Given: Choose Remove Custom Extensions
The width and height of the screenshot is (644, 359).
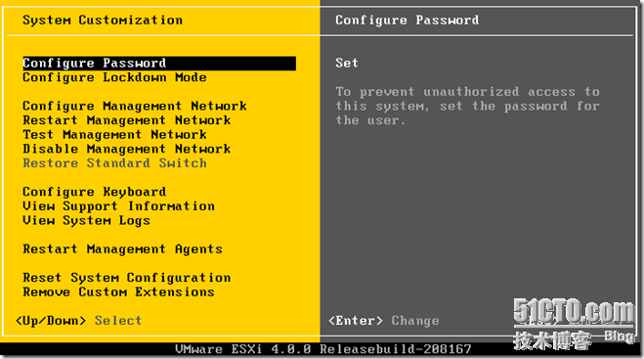Looking at the screenshot, I should [x=118, y=292].
